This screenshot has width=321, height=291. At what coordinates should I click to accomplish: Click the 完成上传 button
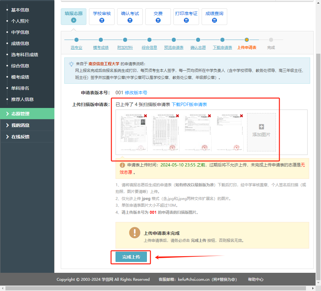pyautogui.click(x=131, y=257)
